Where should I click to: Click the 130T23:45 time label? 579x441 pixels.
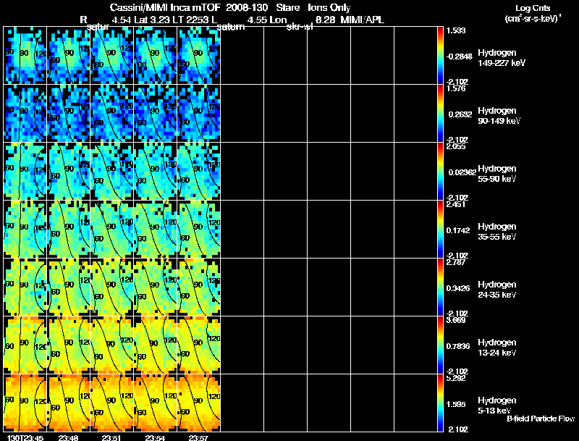25,438
